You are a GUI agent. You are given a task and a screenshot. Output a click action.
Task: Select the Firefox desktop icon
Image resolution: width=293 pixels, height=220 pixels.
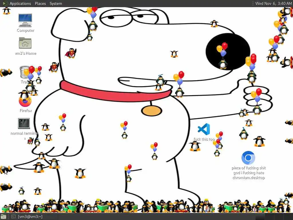click(x=25, y=100)
